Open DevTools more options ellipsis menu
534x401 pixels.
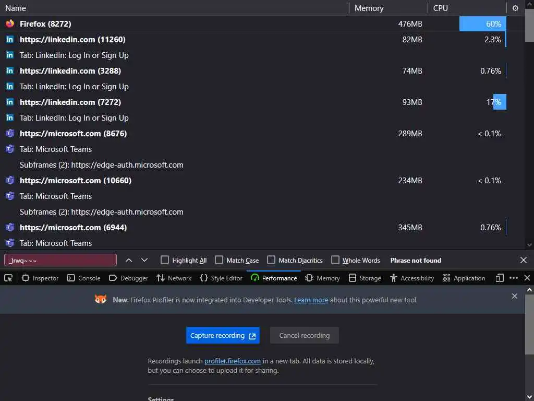pyautogui.click(x=514, y=278)
